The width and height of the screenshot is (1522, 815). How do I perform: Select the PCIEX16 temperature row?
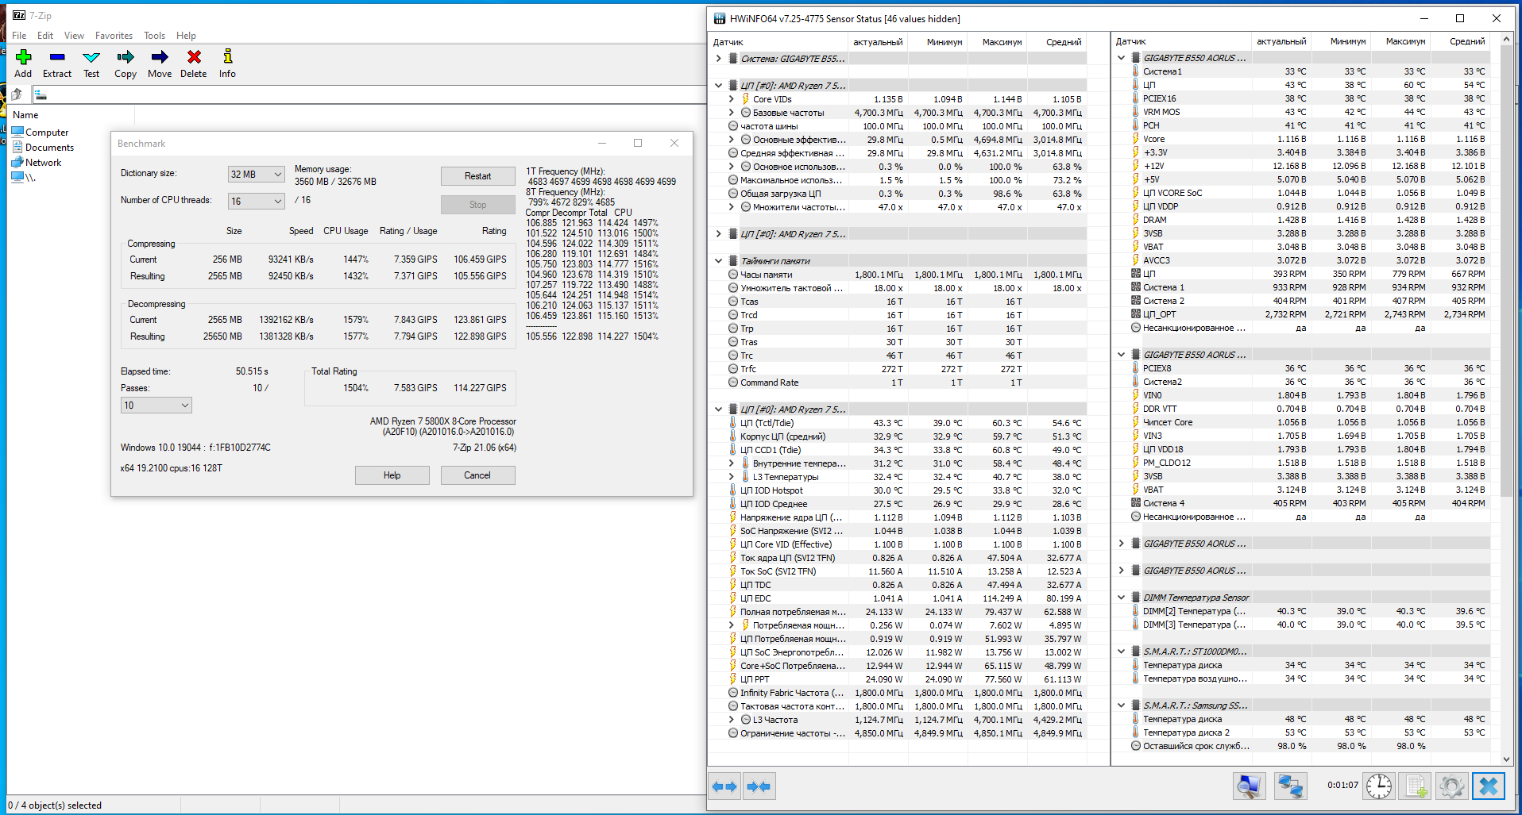click(x=1302, y=98)
